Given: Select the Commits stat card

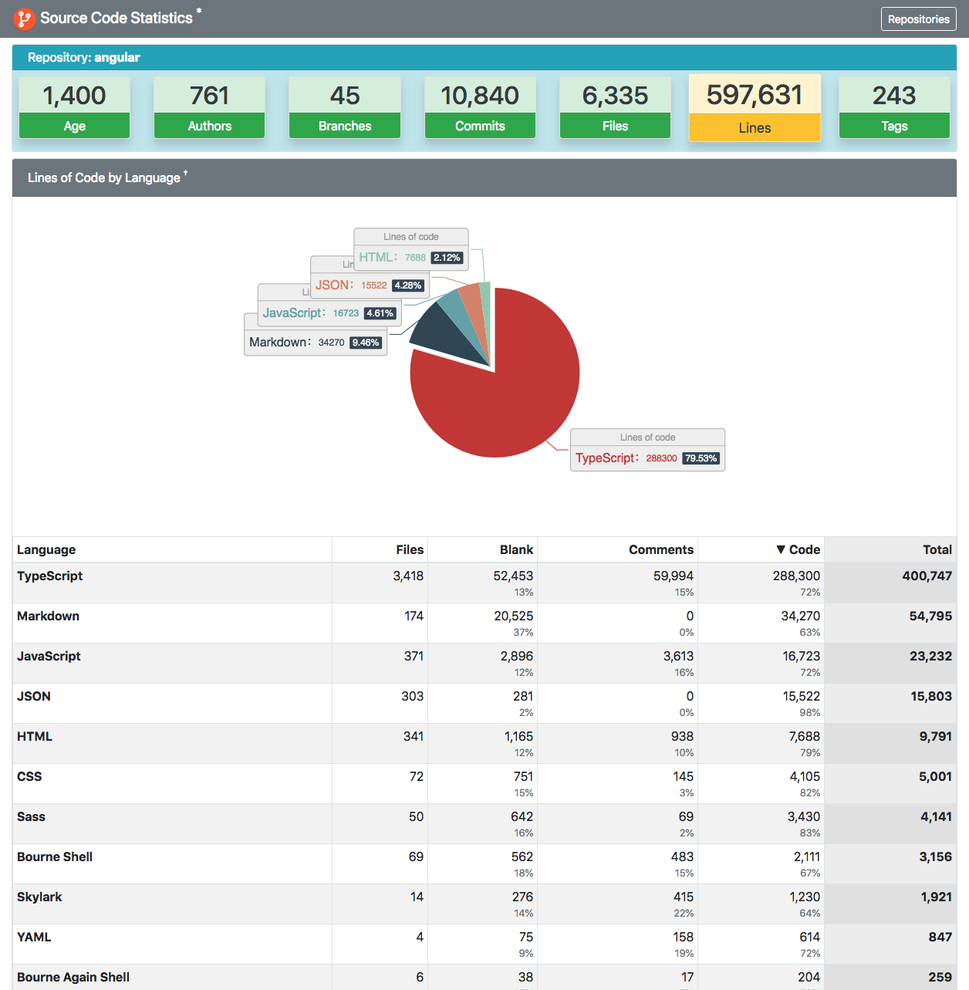Looking at the screenshot, I should [x=480, y=107].
